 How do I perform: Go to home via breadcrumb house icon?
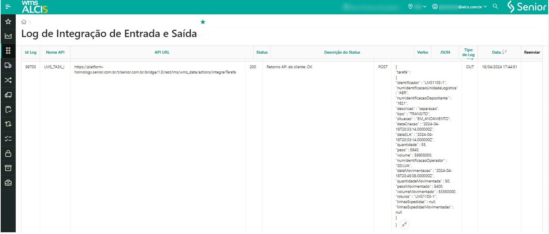[x=24, y=22]
